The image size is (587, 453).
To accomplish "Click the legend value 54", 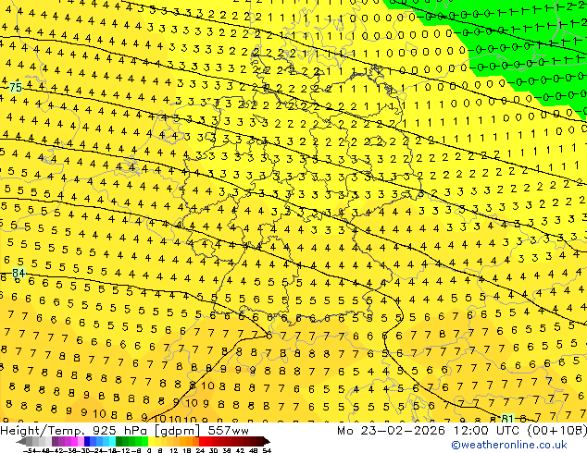I will (267, 450).
